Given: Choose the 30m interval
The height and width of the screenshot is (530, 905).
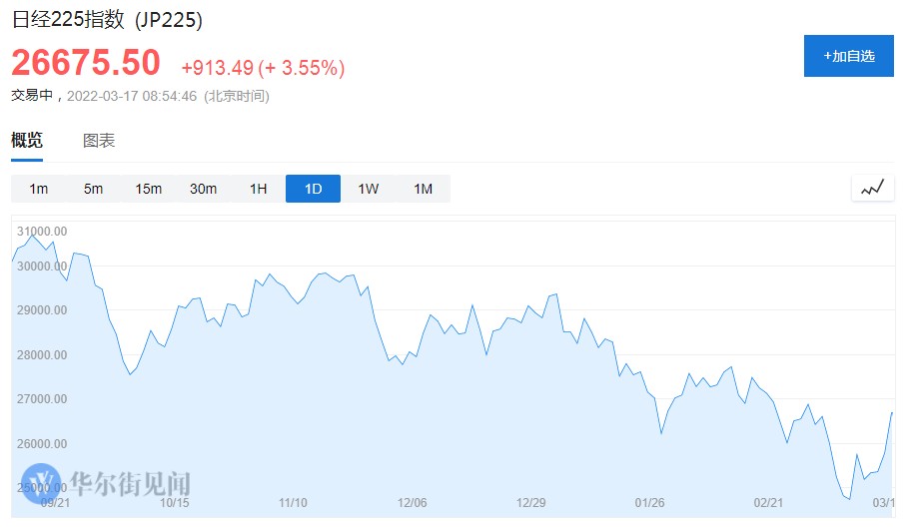Looking at the screenshot, I should coord(204,189).
